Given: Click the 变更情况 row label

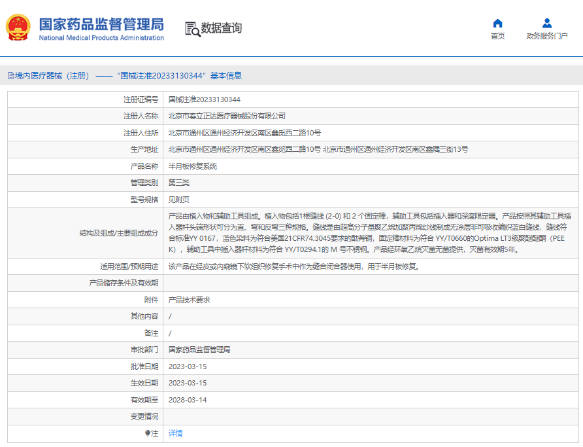Looking at the screenshot, I should (144, 416).
